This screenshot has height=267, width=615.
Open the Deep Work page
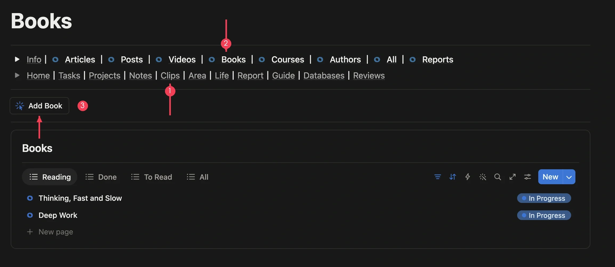pos(58,215)
